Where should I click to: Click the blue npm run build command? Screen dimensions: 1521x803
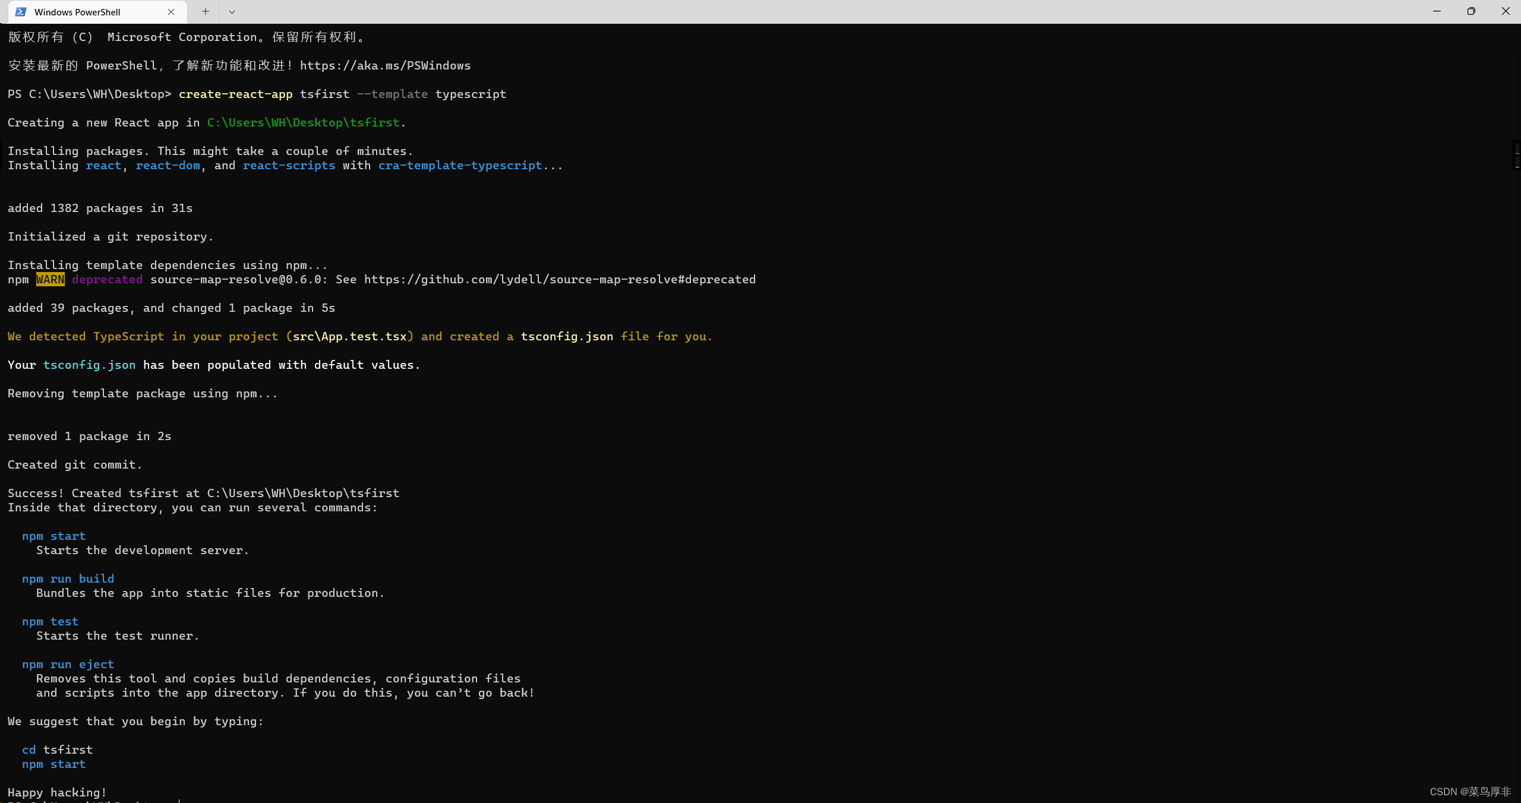[68, 578]
